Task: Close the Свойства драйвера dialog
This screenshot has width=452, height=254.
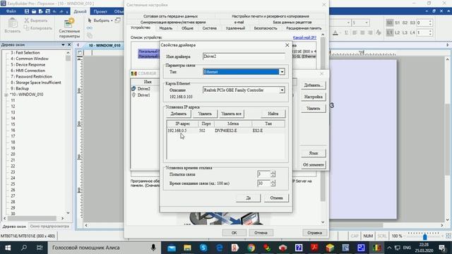Action: 287,45
